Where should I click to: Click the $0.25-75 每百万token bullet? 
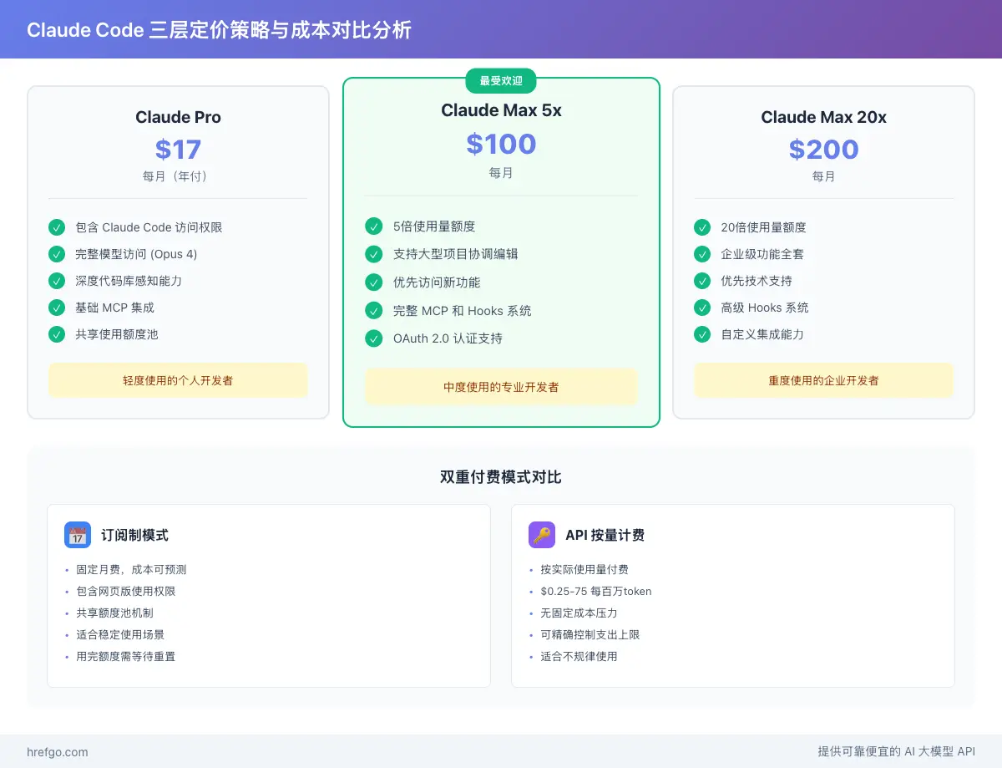pos(596,591)
